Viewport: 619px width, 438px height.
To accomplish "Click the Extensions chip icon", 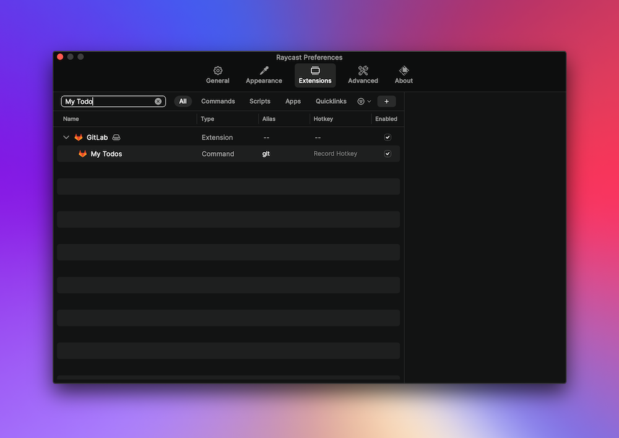I will coord(314,71).
